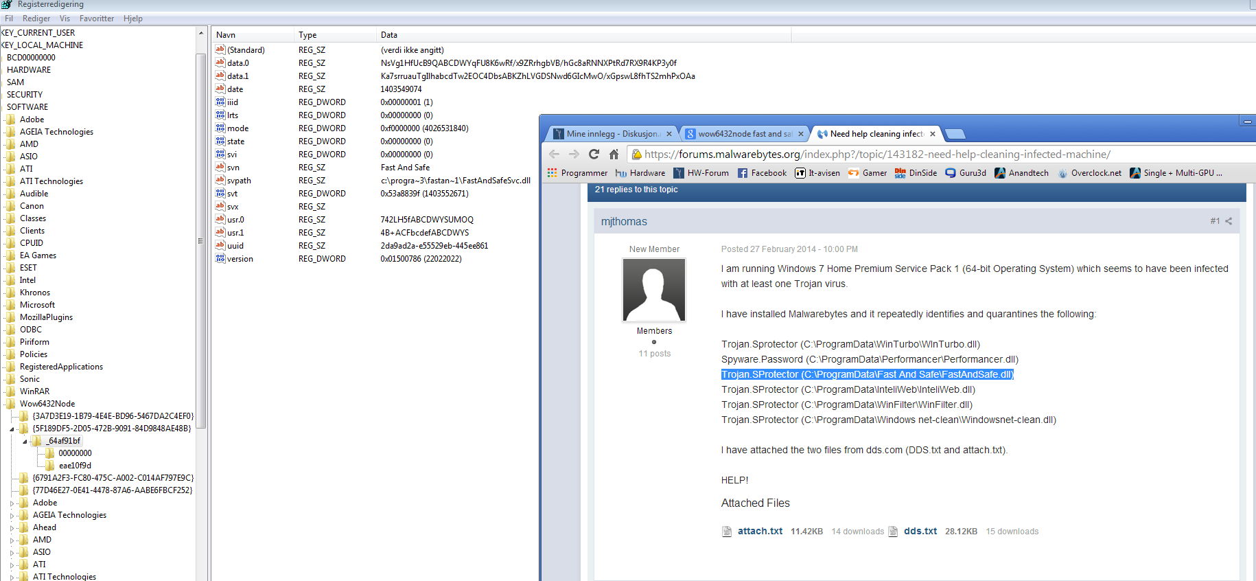Collapse the {5F189DF5-2D05-472B-9091-84D9848AE48B} key
Image resolution: width=1256 pixels, height=581 pixels.
coord(12,429)
